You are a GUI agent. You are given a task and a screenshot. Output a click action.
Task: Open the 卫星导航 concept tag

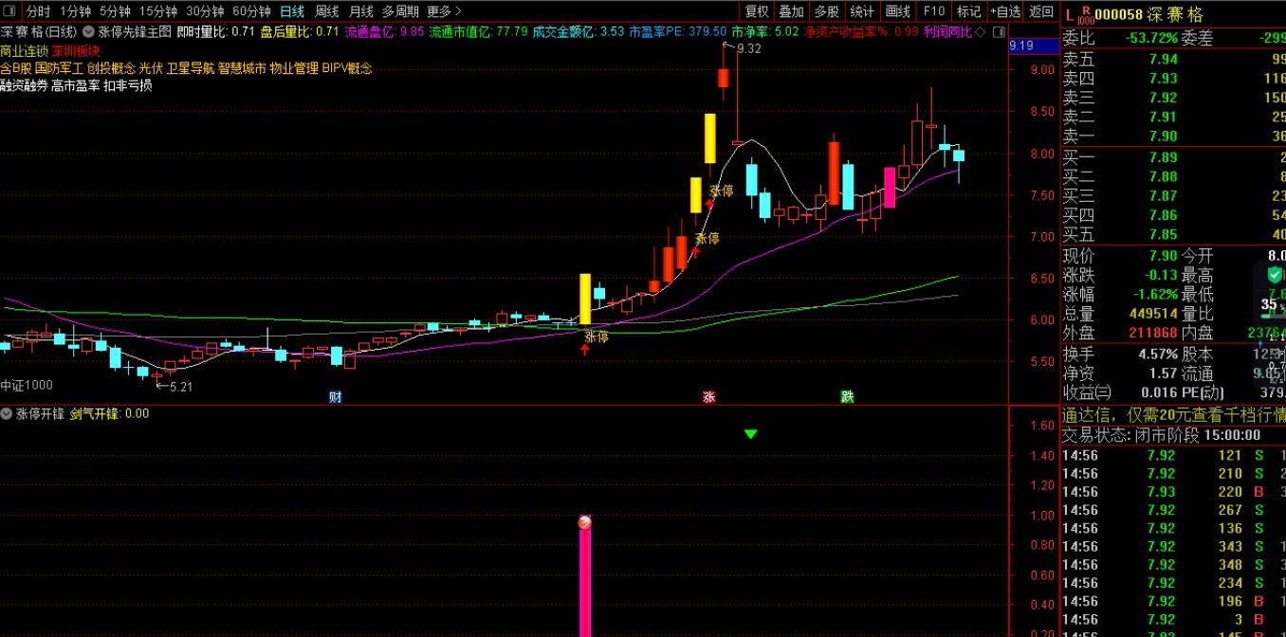tap(191, 68)
